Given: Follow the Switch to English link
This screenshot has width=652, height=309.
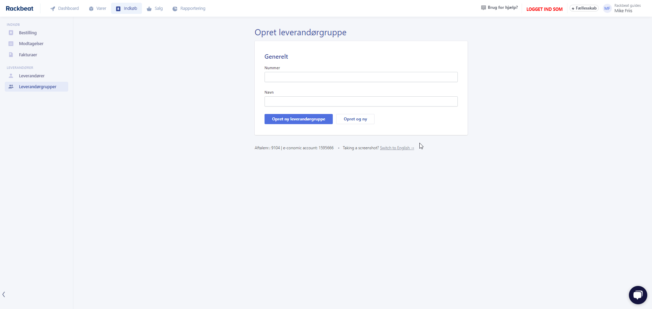Looking at the screenshot, I should (397, 148).
